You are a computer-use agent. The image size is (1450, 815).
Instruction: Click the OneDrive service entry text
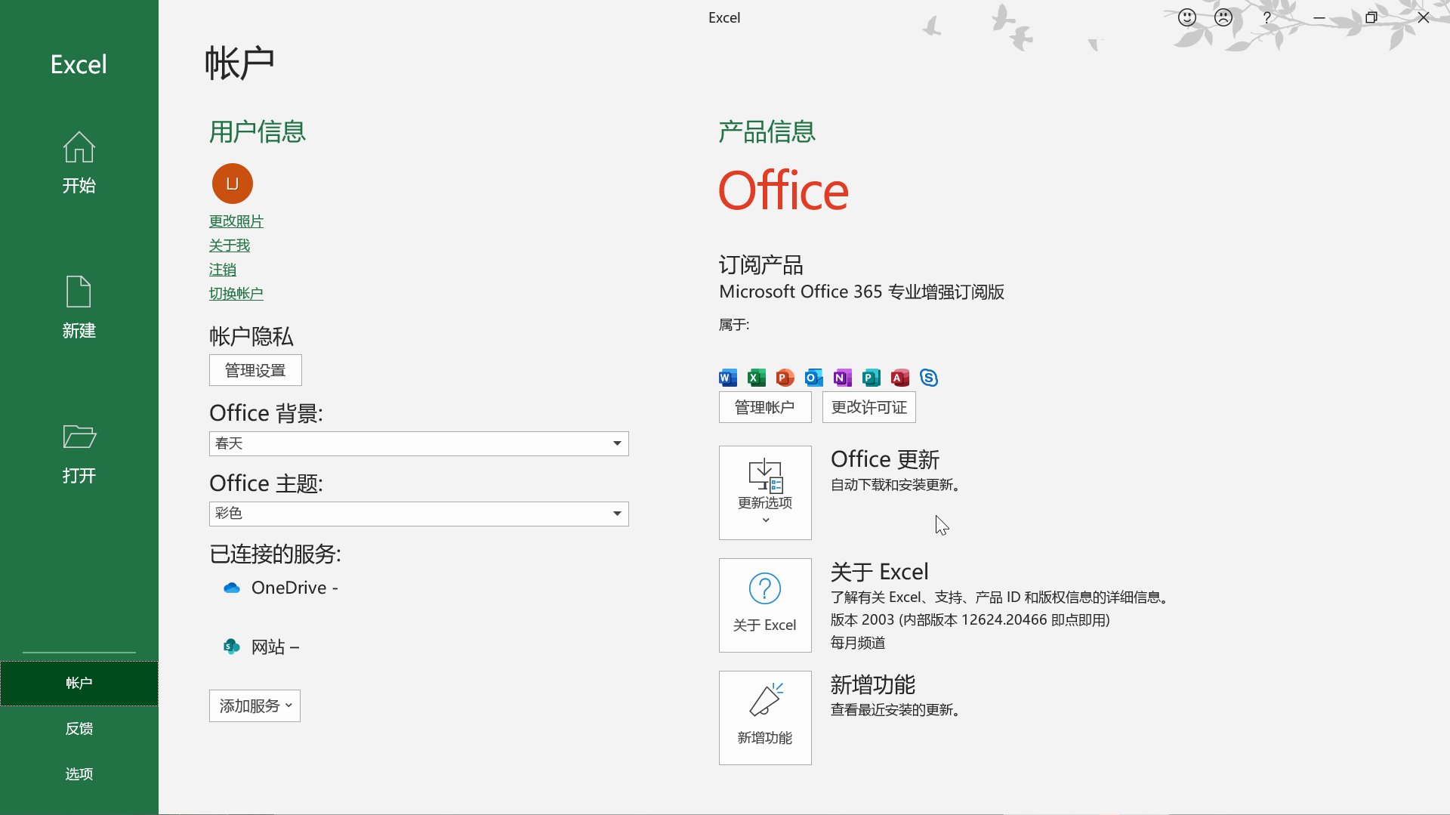pyautogui.click(x=295, y=588)
